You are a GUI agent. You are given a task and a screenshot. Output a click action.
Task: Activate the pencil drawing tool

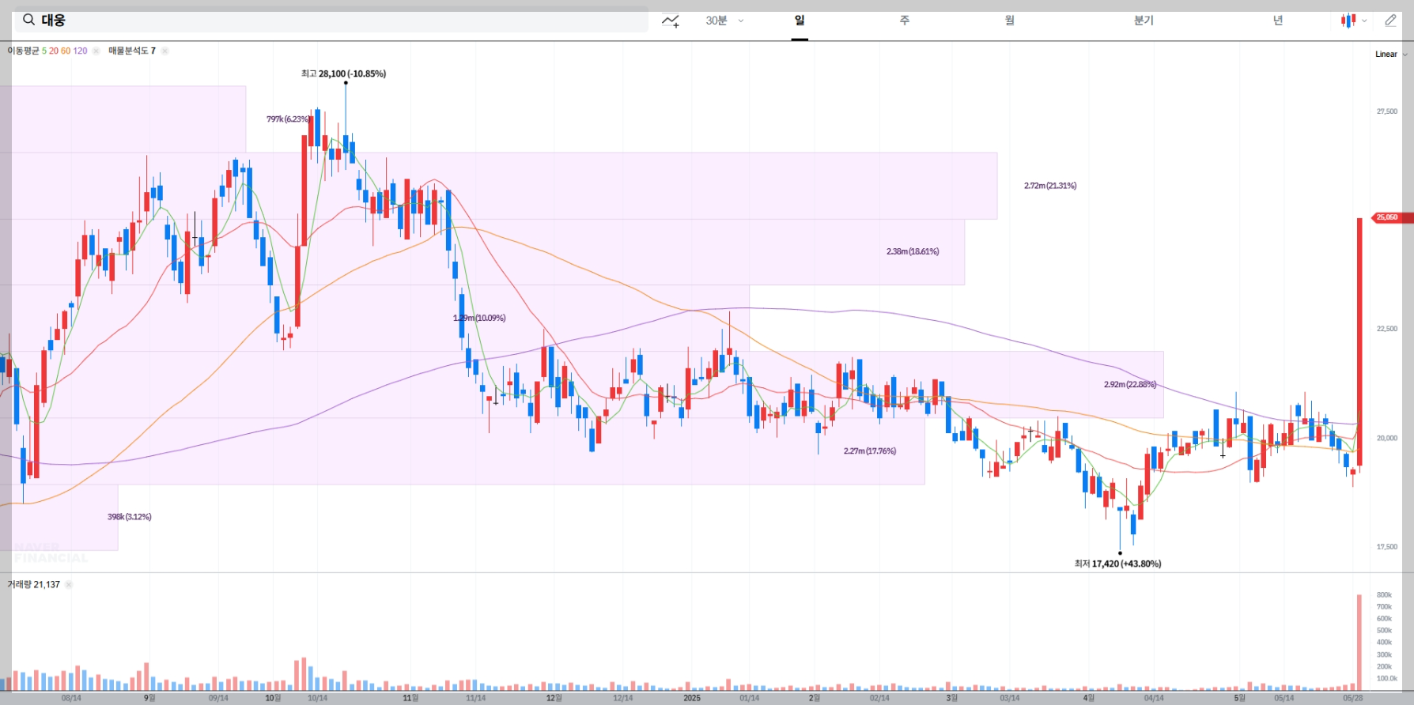point(1390,21)
